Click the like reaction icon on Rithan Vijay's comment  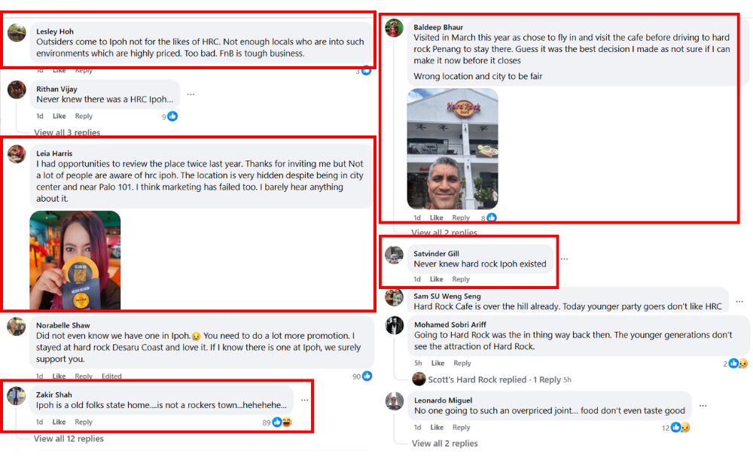pyautogui.click(x=172, y=117)
